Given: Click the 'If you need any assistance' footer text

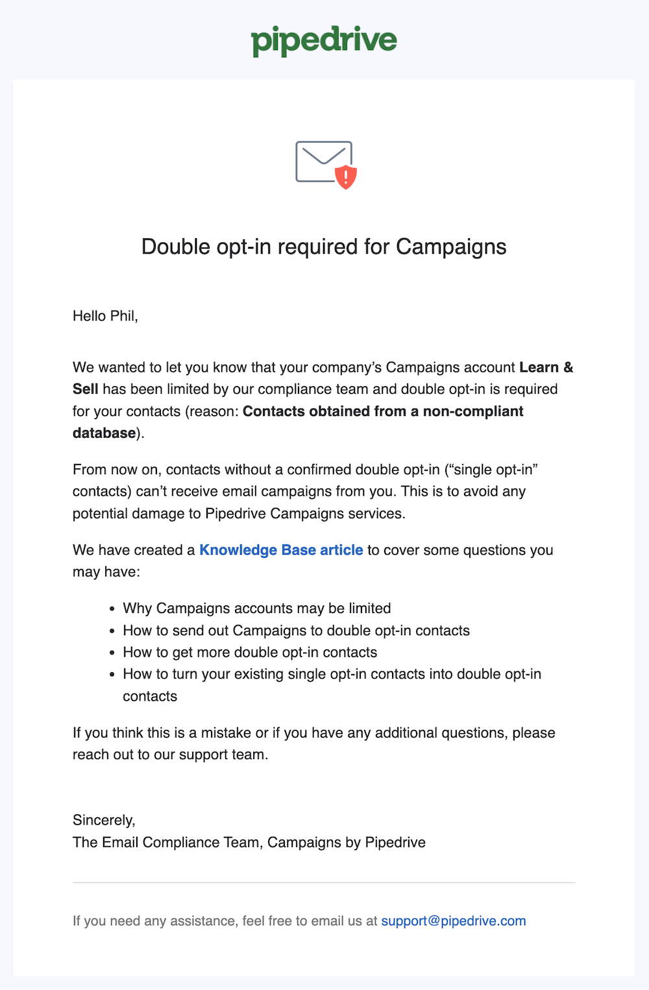Looking at the screenshot, I should coord(225,921).
